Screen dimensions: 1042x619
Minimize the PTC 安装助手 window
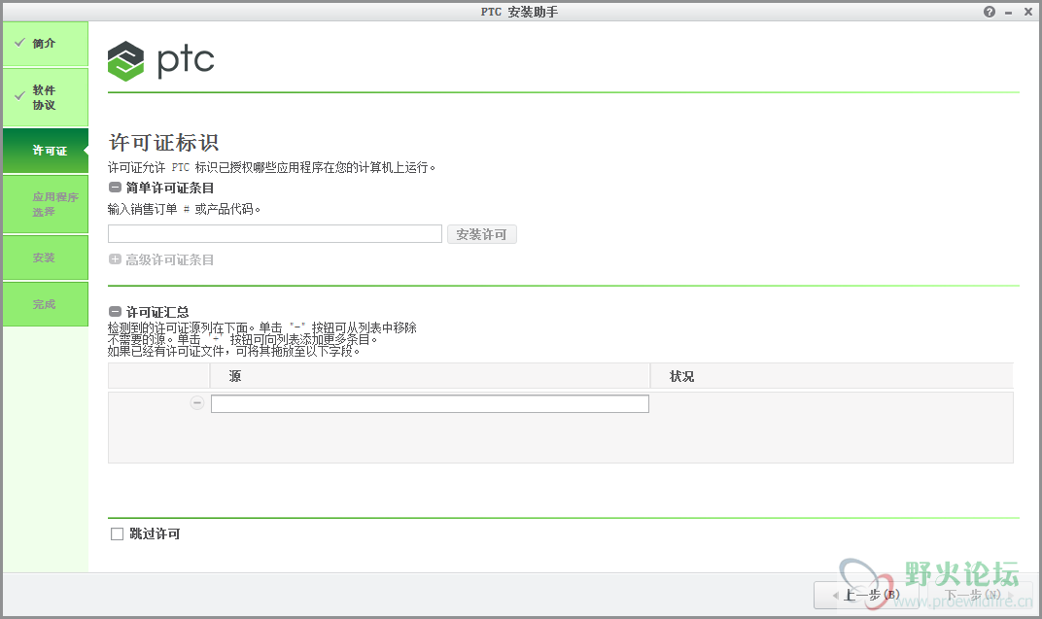[1009, 13]
